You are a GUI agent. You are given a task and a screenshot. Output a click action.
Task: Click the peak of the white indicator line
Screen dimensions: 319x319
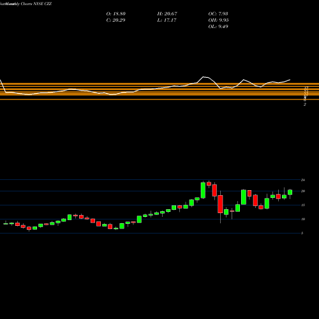(x=204, y=77)
